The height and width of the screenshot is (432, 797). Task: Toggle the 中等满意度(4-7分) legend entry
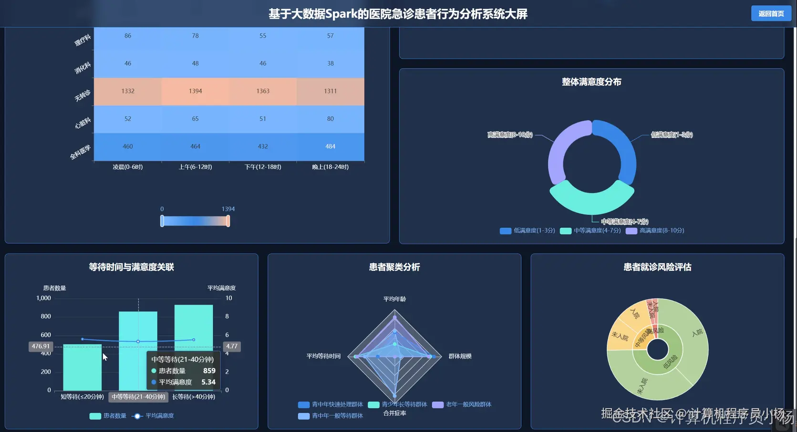[x=565, y=231]
